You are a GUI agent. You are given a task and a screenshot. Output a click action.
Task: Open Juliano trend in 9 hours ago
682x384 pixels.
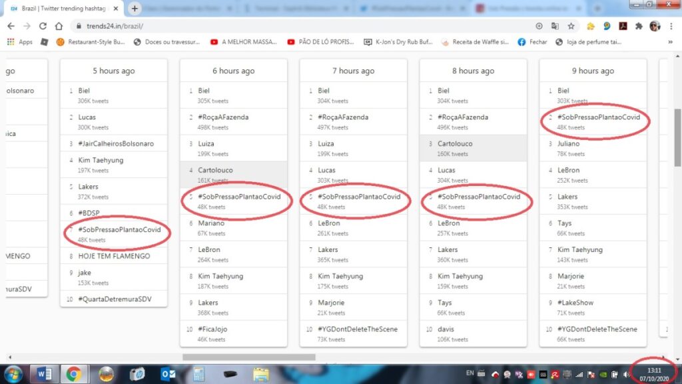click(x=569, y=144)
